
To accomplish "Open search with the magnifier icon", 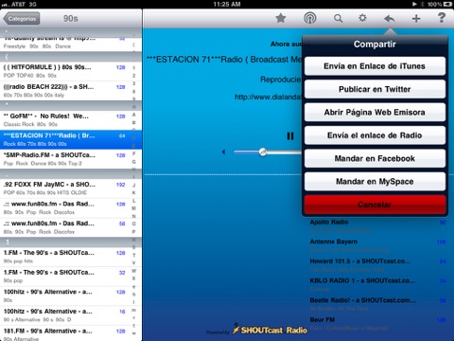I will pyautogui.click(x=338, y=18).
